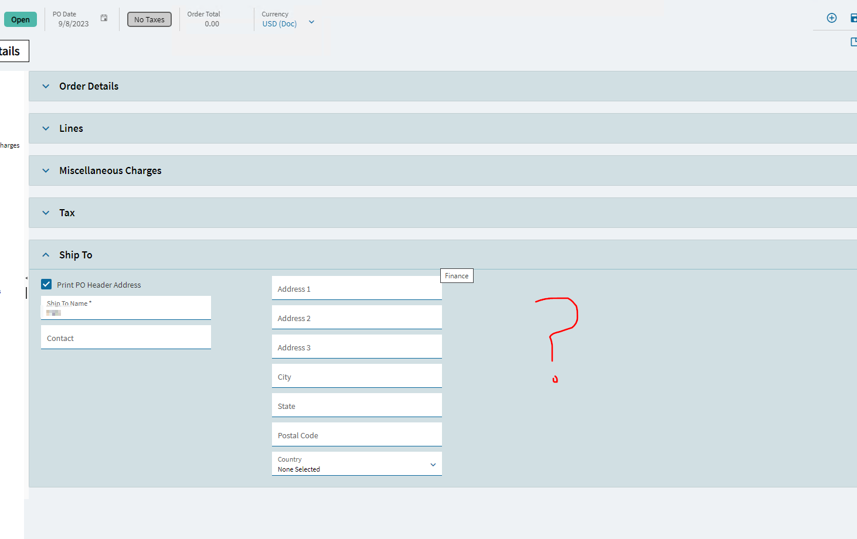Click the Finance tooltip label
Viewport: 857px width, 539px height.
coord(457,276)
